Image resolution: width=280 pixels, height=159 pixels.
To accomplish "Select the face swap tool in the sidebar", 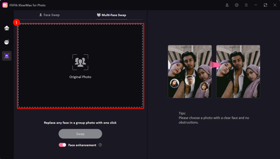I will click(7, 56).
